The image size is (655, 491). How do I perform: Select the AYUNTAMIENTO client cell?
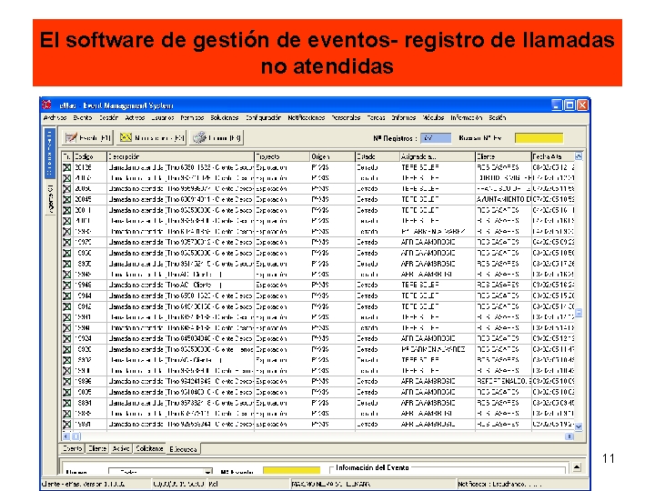503,199
